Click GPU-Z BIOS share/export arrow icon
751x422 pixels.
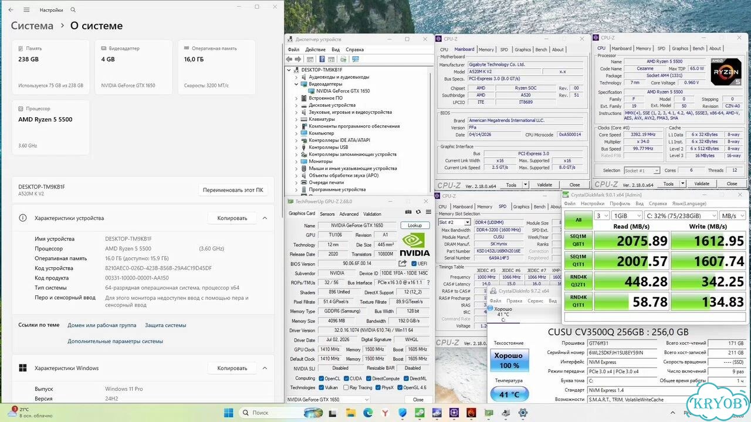402,264
